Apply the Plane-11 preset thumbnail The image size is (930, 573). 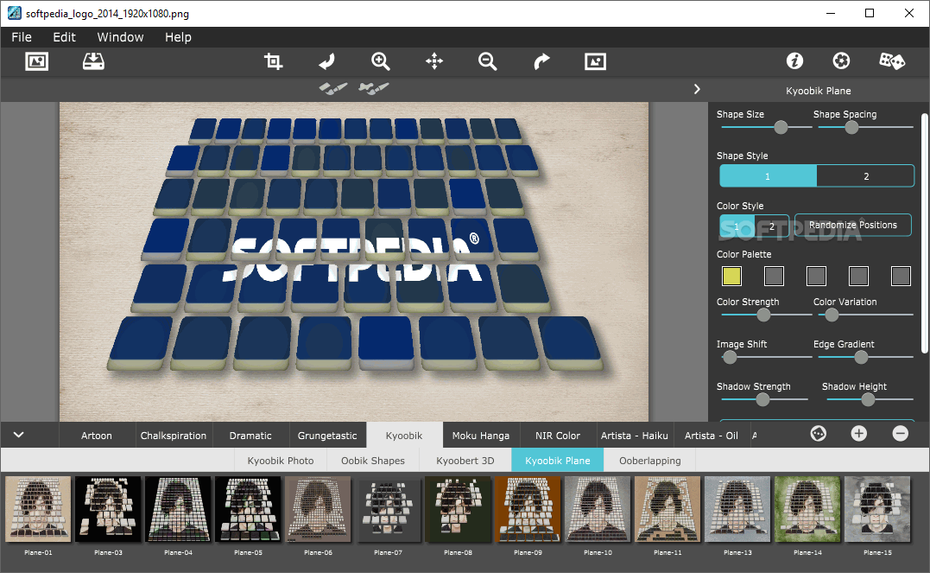(667, 509)
